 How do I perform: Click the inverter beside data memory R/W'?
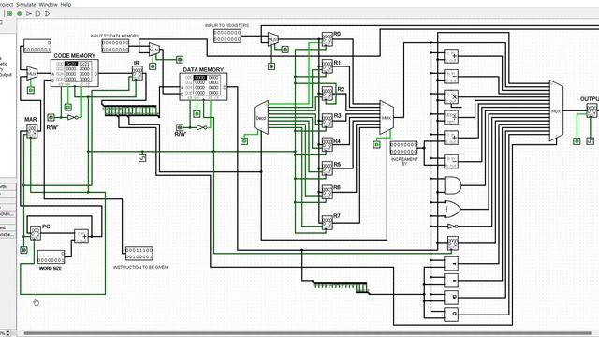click(x=201, y=127)
